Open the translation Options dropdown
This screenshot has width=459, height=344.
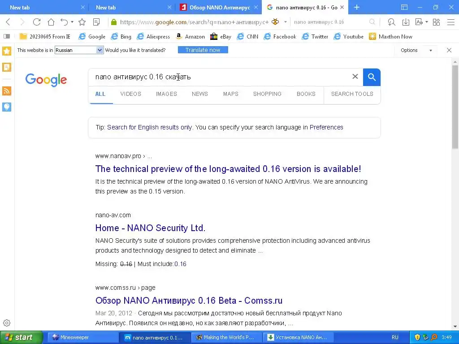point(416,50)
